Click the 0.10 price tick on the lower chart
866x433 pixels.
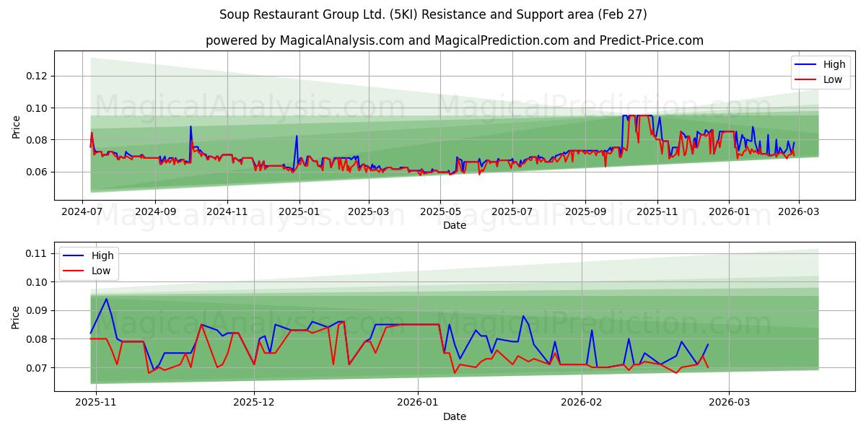point(38,282)
